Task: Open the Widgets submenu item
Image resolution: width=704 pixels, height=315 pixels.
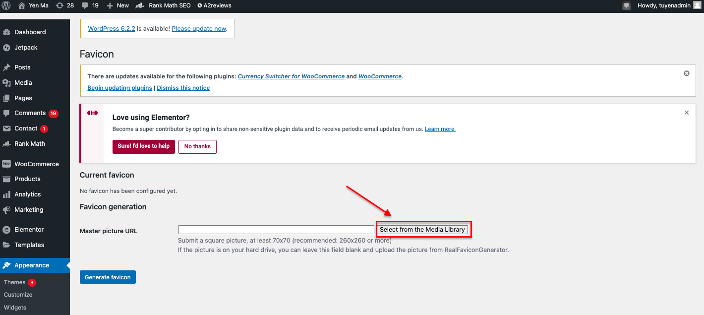Action: pyautogui.click(x=15, y=308)
